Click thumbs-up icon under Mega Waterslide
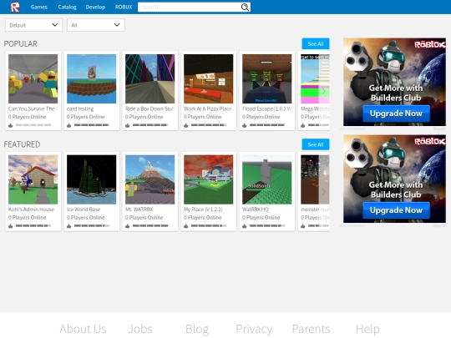This screenshot has width=451, height=338. (x=303, y=125)
